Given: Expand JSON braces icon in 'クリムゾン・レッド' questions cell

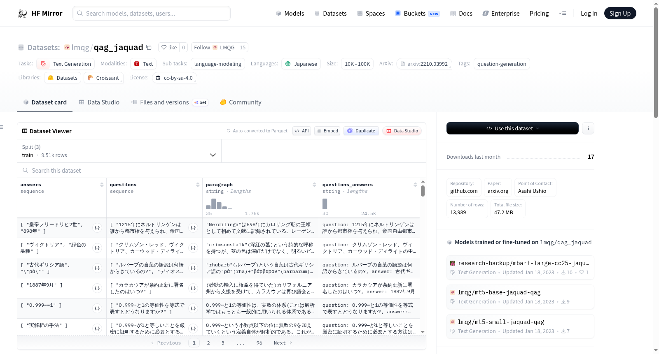Looking at the screenshot, I should (193, 248).
